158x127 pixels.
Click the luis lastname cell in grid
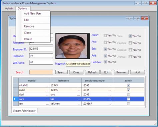point(66,99)
